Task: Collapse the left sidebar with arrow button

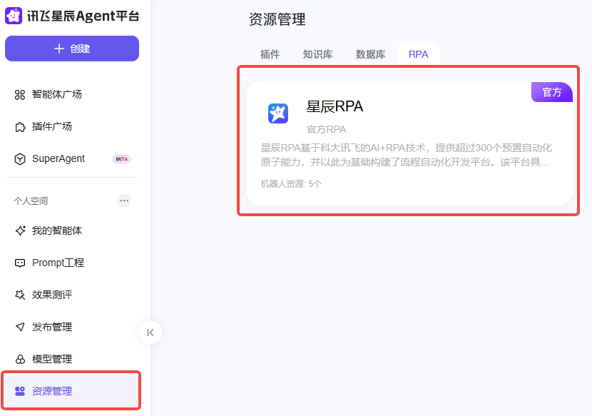Action: (x=150, y=332)
